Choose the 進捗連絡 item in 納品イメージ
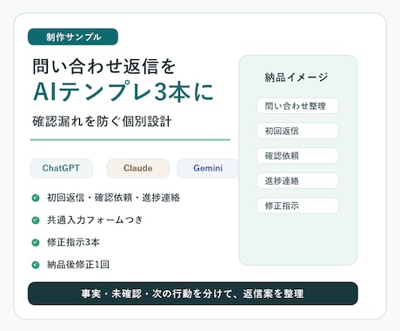This screenshot has width=400, height=331. [x=297, y=181]
